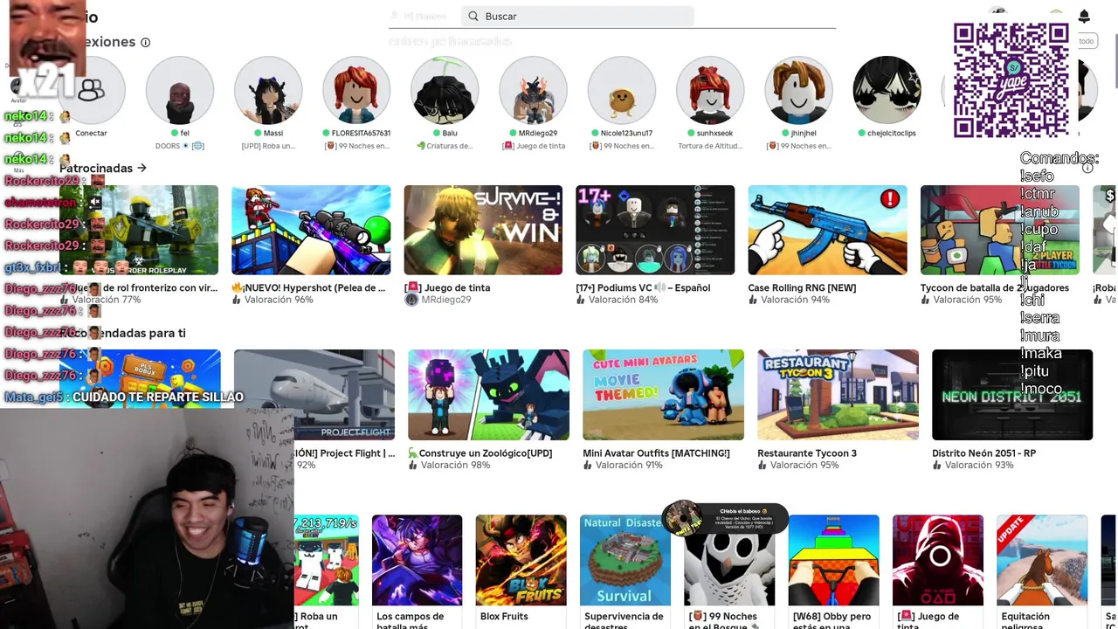The width and height of the screenshot is (1118, 629).
Task: Open the Construye un Zoológico thumbnail
Action: [x=488, y=395]
